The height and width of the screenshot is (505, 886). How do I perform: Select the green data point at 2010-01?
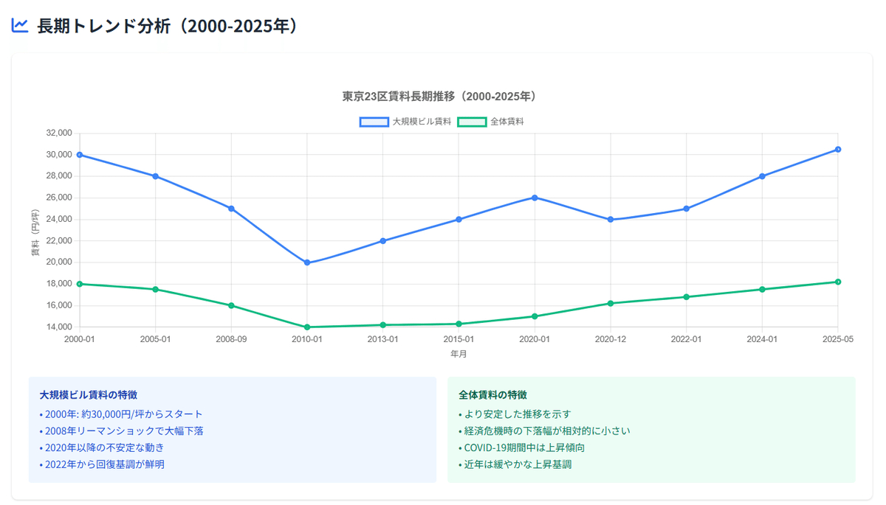click(x=307, y=327)
